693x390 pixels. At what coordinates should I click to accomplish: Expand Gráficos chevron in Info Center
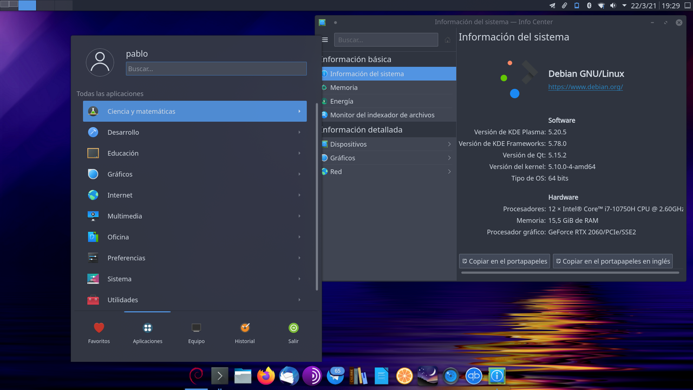(x=449, y=158)
